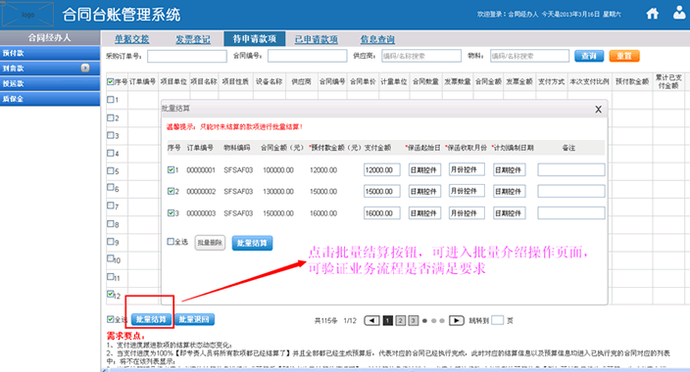This screenshot has height=372, width=690.
Task: Click the logo placeholder image
Action: [x=27, y=15]
